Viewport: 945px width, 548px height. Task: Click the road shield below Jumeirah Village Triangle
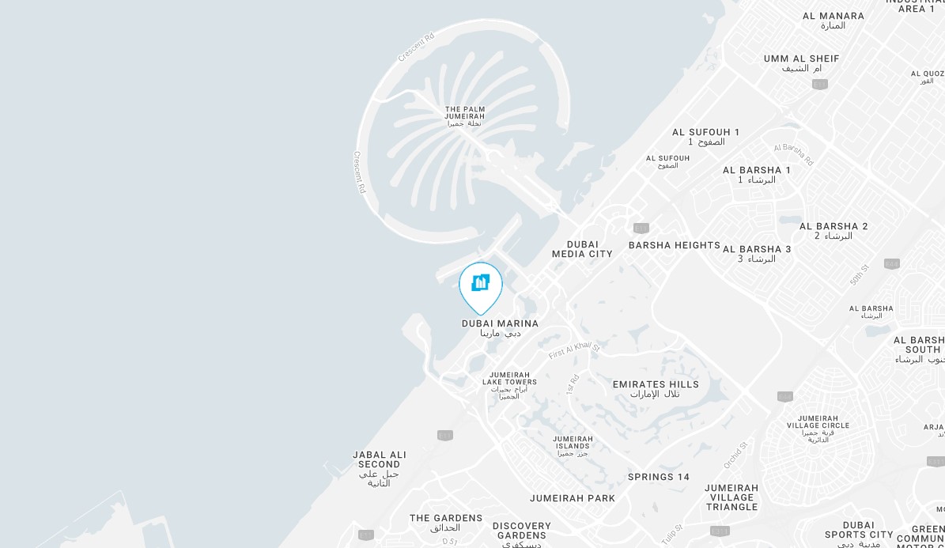pyautogui.click(x=720, y=531)
